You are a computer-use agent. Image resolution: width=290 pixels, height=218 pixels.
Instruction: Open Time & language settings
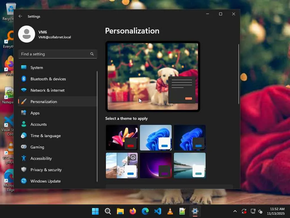(x=46, y=136)
